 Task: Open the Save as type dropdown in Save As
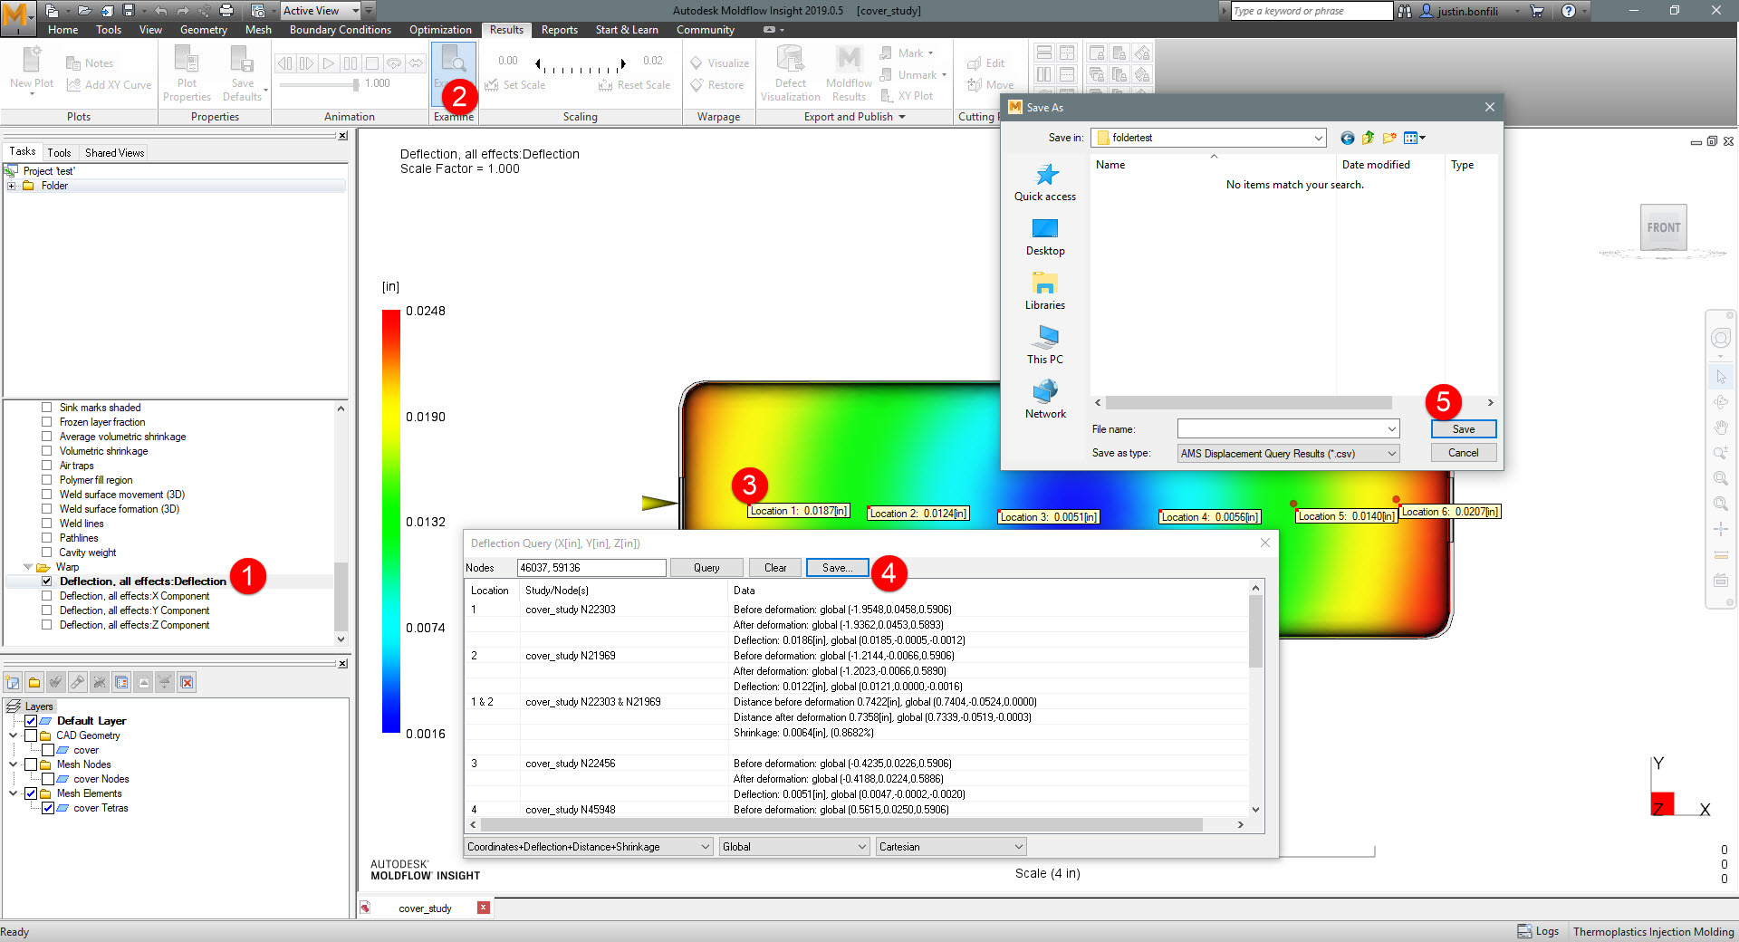click(1393, 453)
